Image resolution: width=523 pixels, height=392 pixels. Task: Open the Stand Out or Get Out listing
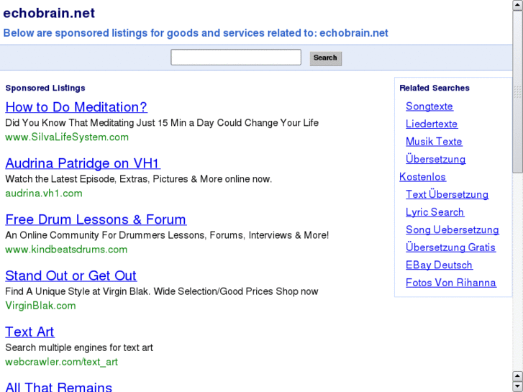click(x=71, y=275)
